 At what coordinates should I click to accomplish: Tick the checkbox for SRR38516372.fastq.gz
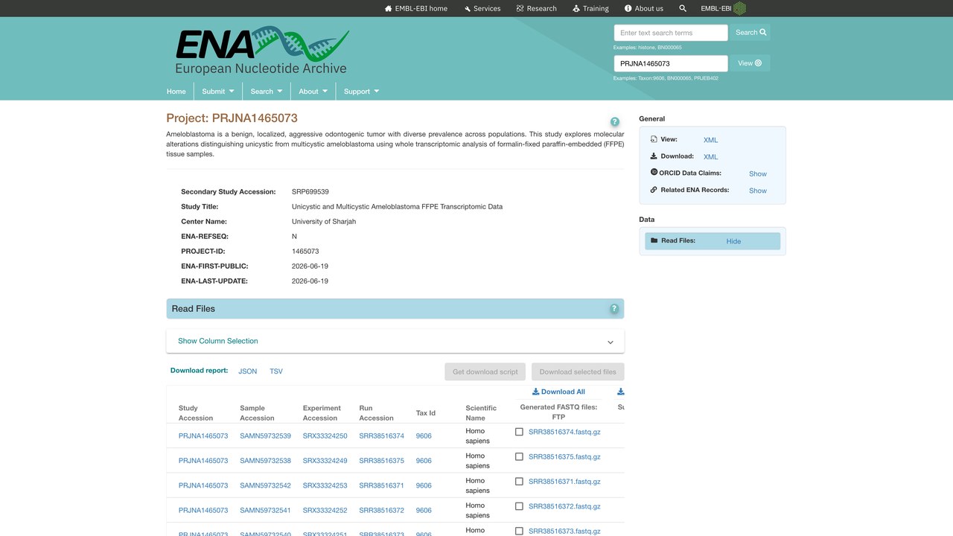click(519, 506)
